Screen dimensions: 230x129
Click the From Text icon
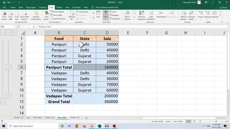[x=17, y=15]
